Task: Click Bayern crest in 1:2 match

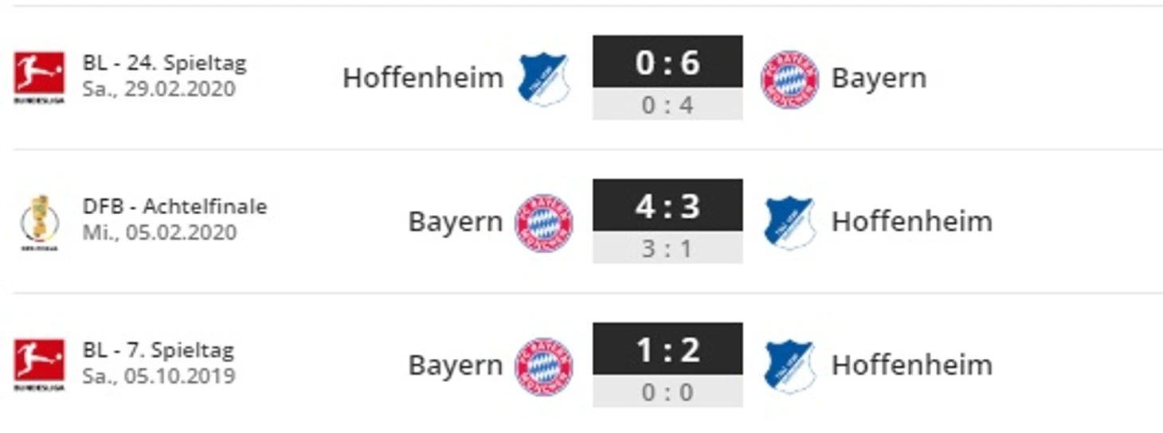Action: point(544,366)
